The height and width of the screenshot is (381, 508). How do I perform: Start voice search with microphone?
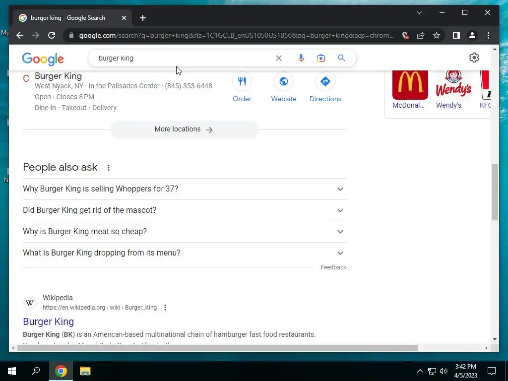[x=301, y=58]
